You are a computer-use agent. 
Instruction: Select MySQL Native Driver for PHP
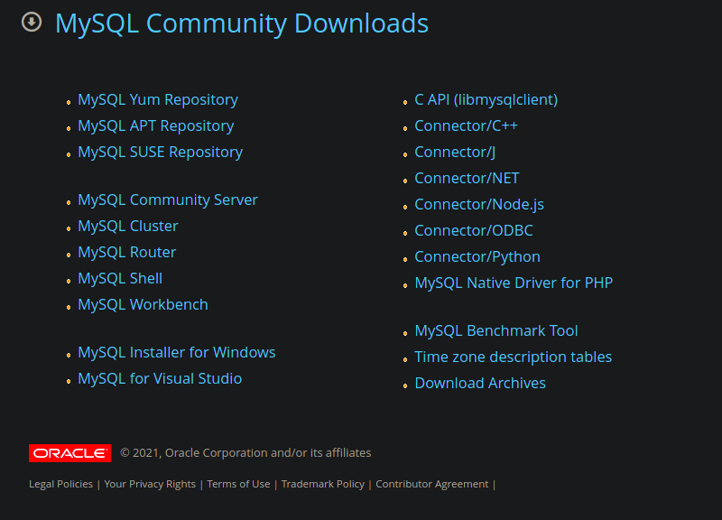(514, 283)
